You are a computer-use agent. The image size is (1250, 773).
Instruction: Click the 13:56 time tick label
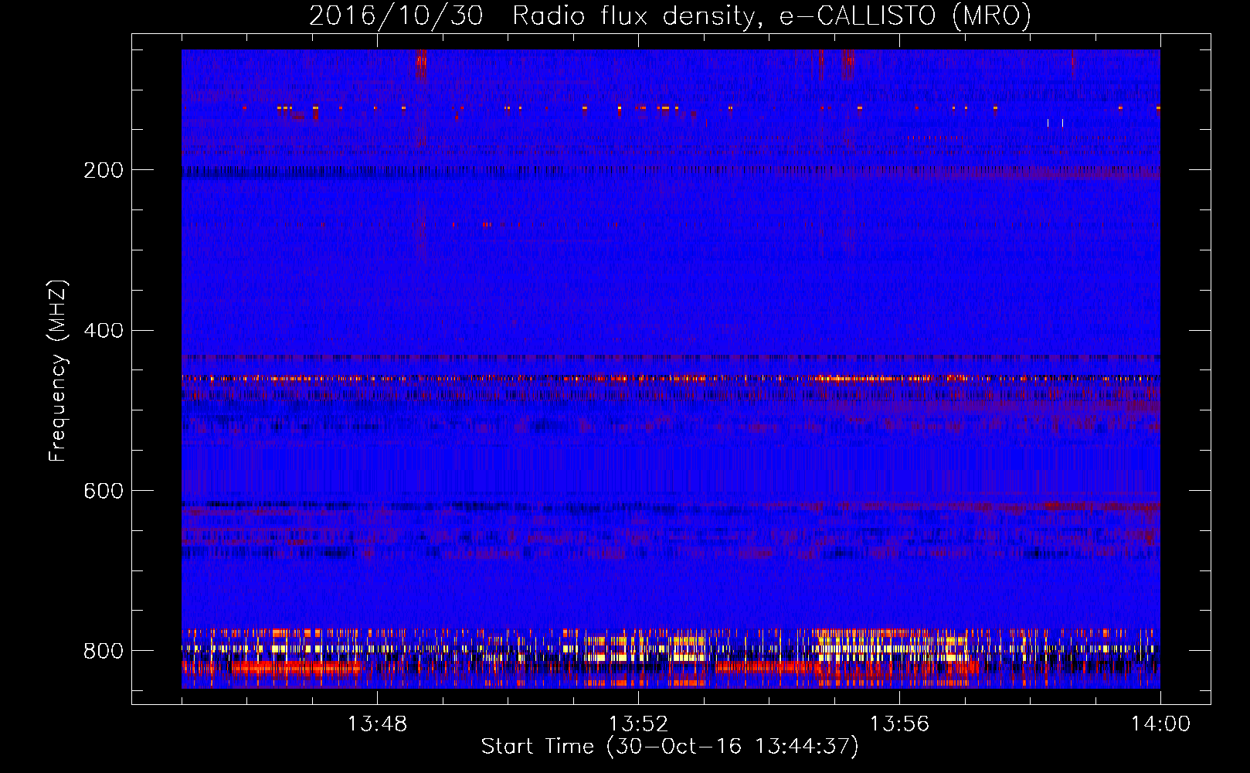(x=899, y=724)
